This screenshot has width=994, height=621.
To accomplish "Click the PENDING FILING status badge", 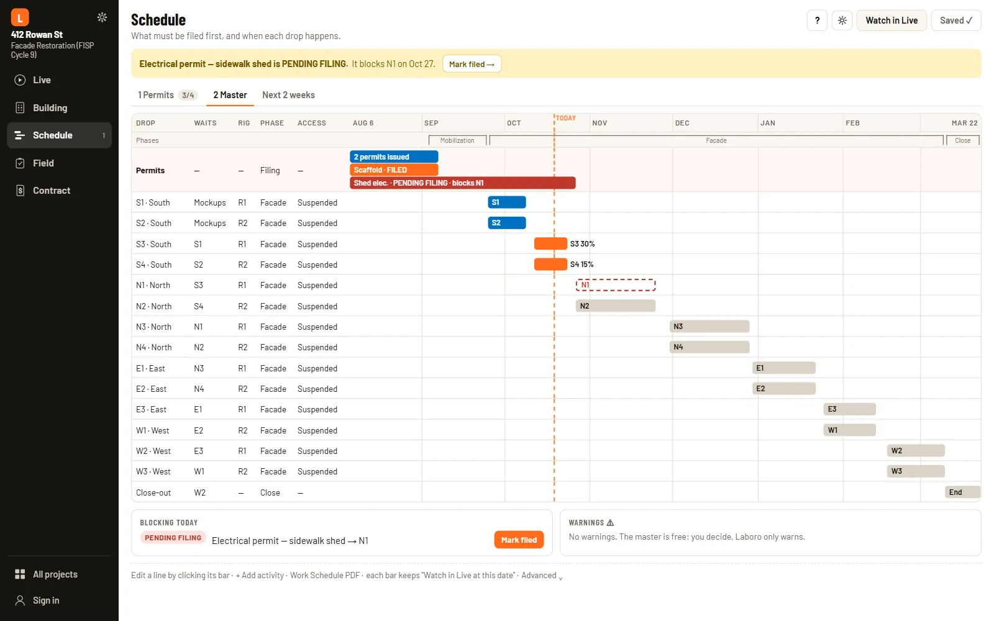I will point(173,538).
